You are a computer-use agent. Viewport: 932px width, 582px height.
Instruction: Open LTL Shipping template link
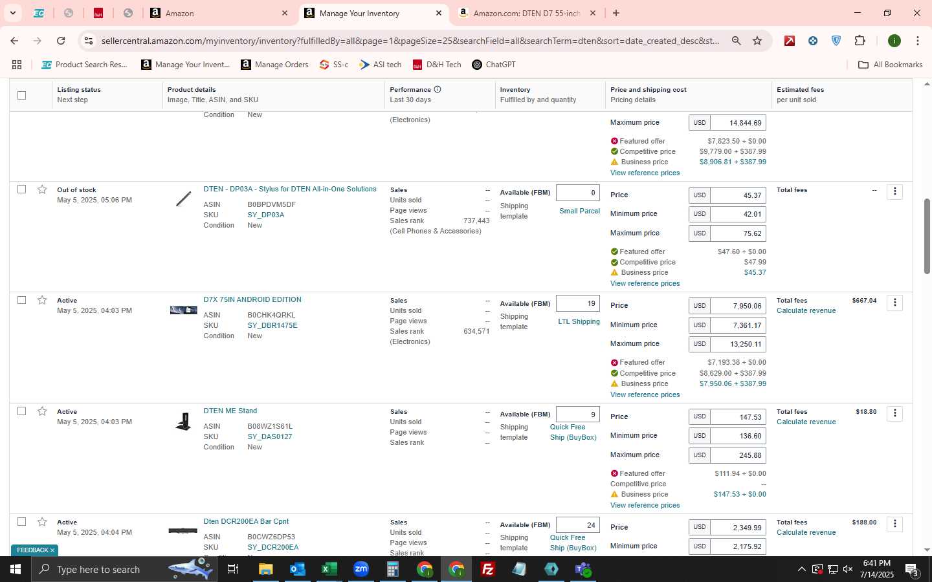click(579, 321)
